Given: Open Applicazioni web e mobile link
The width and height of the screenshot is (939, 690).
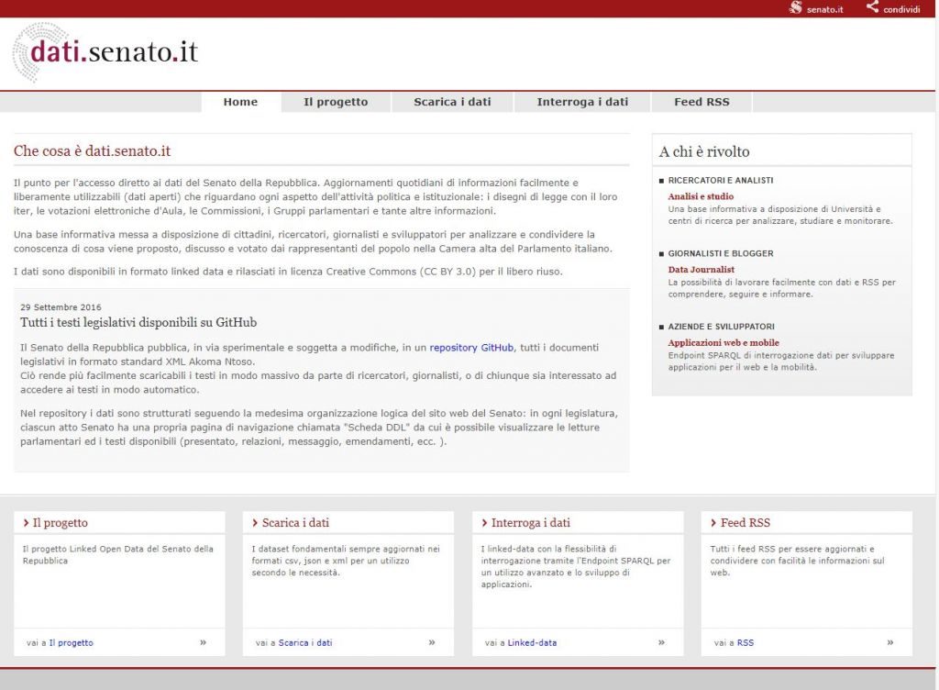Looking at the screenshot, I should tap(724, 342).
